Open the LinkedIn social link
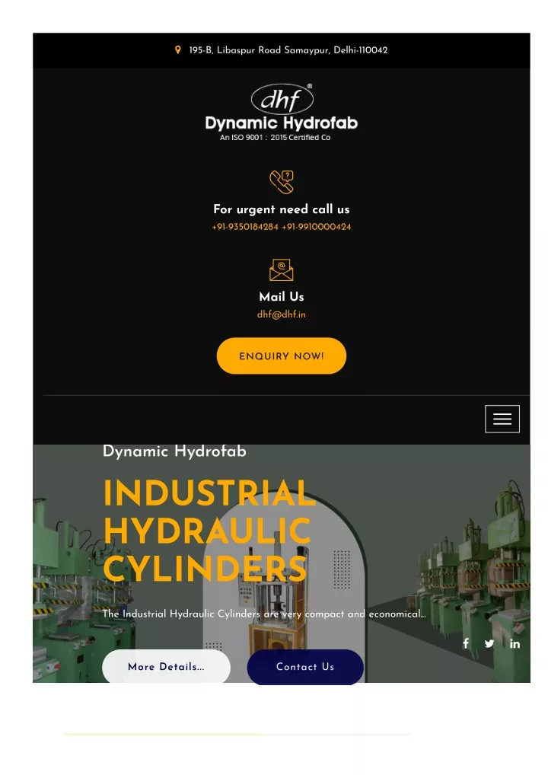Image resolution: width=548 pixels, height=775 pixels. tap(515, 643)
